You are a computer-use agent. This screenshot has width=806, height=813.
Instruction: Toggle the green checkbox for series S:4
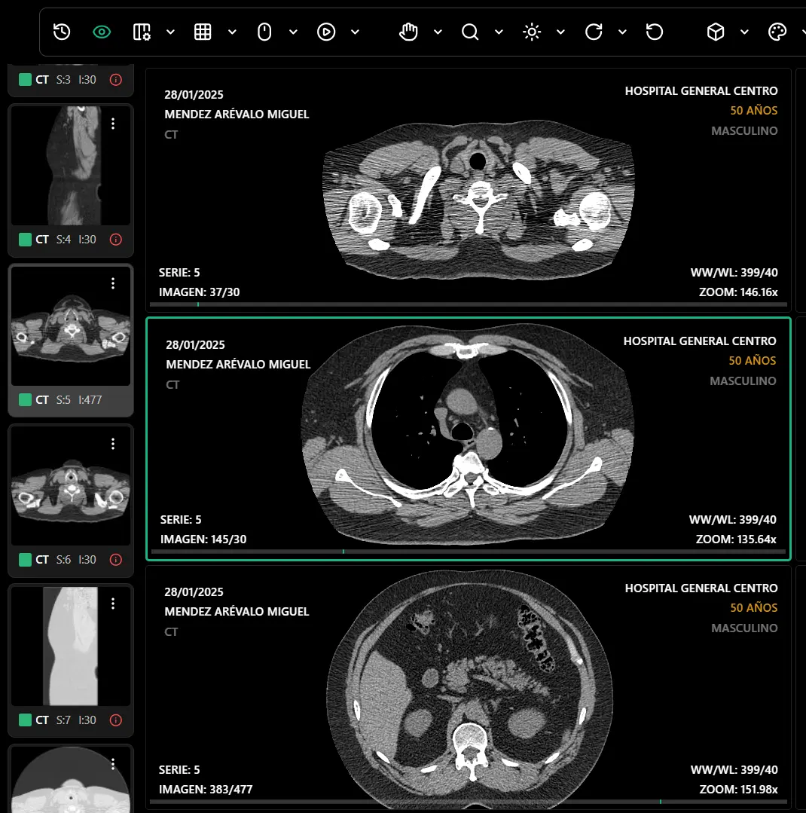point(25,240)
